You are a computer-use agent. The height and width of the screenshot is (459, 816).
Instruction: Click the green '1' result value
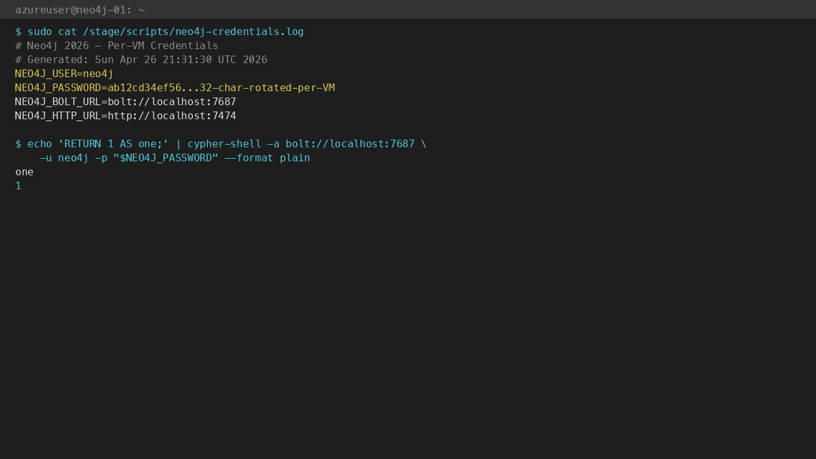18,186
